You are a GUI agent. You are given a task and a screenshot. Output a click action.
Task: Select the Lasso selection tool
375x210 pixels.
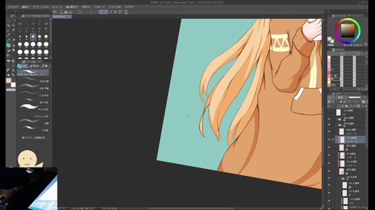tap(8, 30)
